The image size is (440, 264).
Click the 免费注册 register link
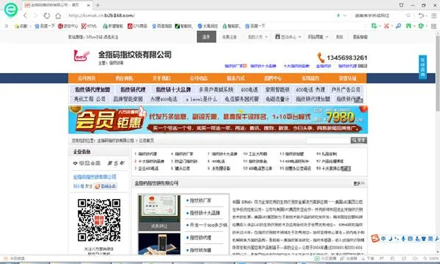[229, 37]
